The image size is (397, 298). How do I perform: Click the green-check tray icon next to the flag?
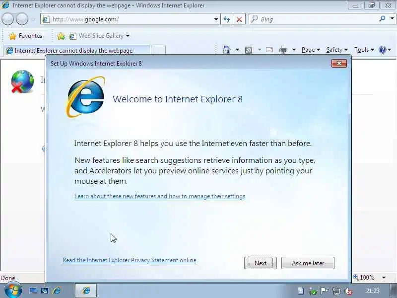tap(313, 292)
